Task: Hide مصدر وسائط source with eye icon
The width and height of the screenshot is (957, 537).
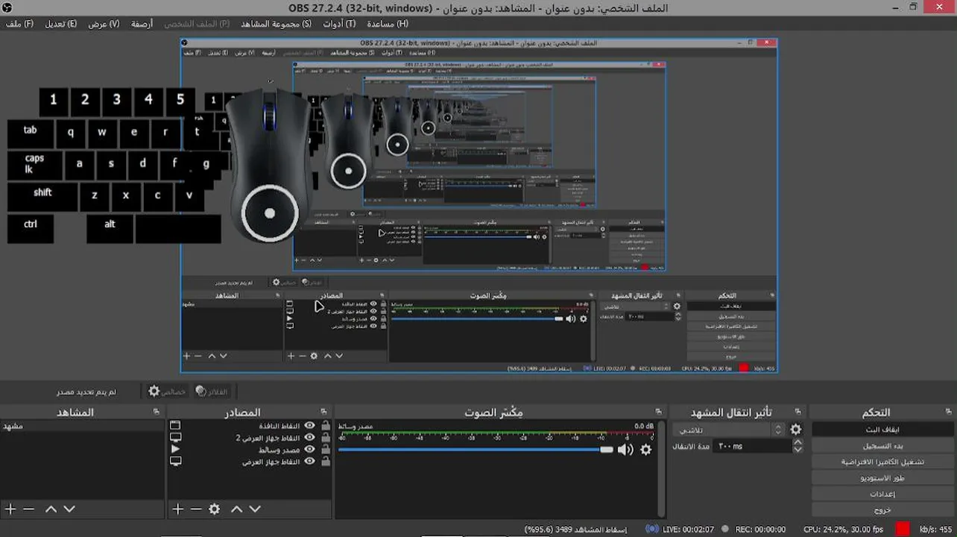Action: (309, 450)
